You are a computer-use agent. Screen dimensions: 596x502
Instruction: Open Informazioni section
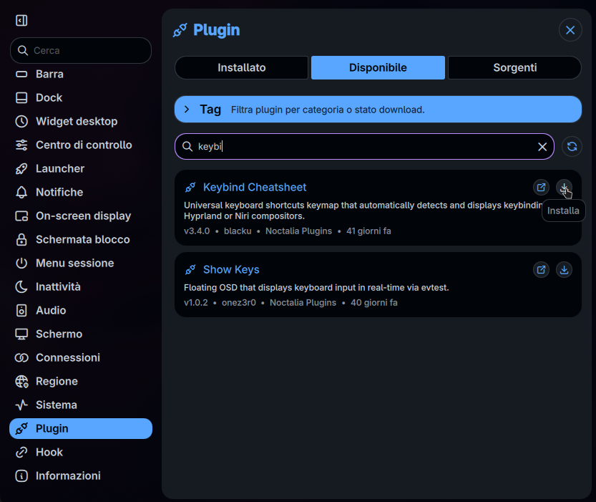[81, 476]
